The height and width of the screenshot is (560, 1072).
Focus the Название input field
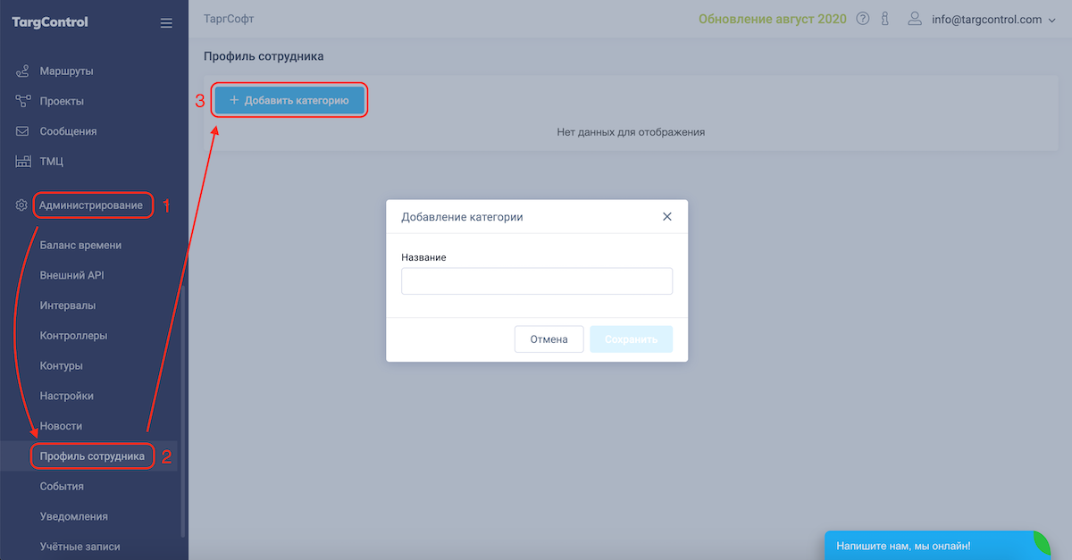click(537, 281)
